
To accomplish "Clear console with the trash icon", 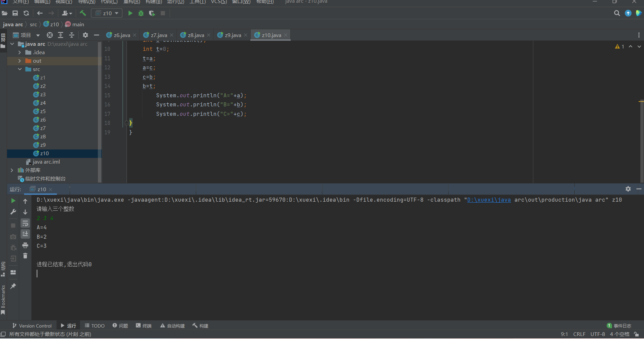I will pos(25,256).
